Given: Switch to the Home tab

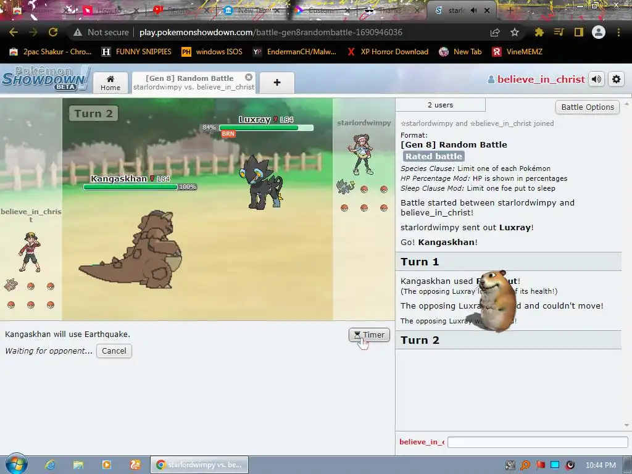Looking at the screenshot, I should pos(110,83).
